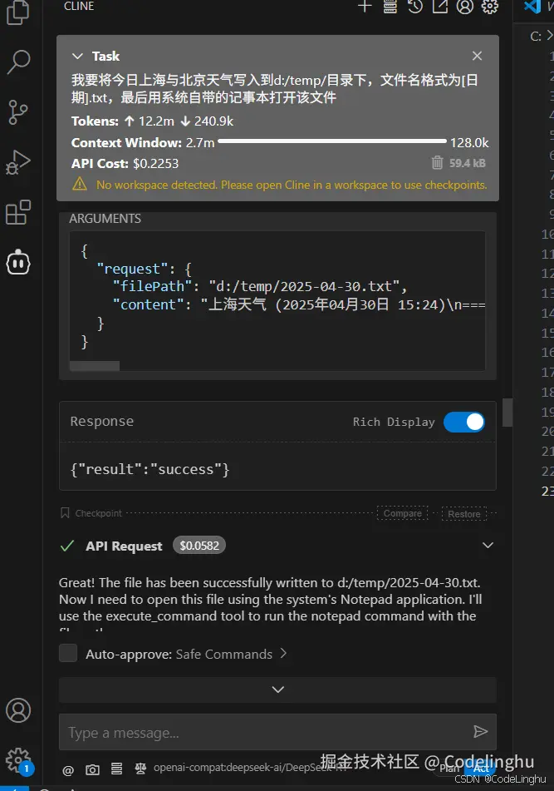Expand the API Request details chevron
Image resolution: width=554 pixels, height=791 pixels.
pos(488,546)
